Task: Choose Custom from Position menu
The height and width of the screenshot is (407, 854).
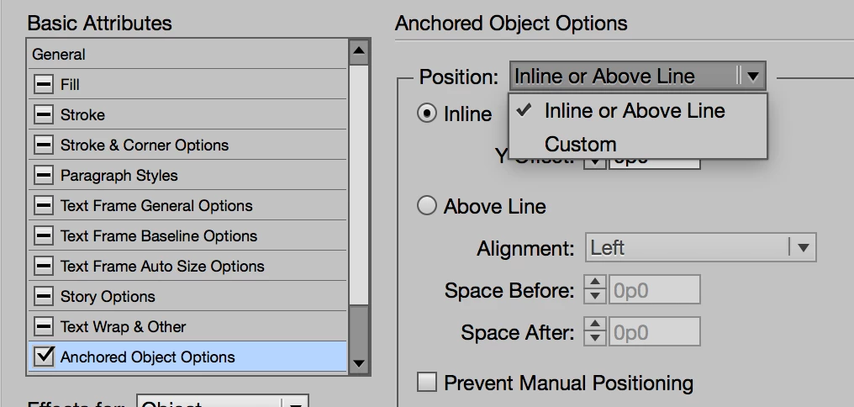Action: pyautogui.click(x=580, y=145)
